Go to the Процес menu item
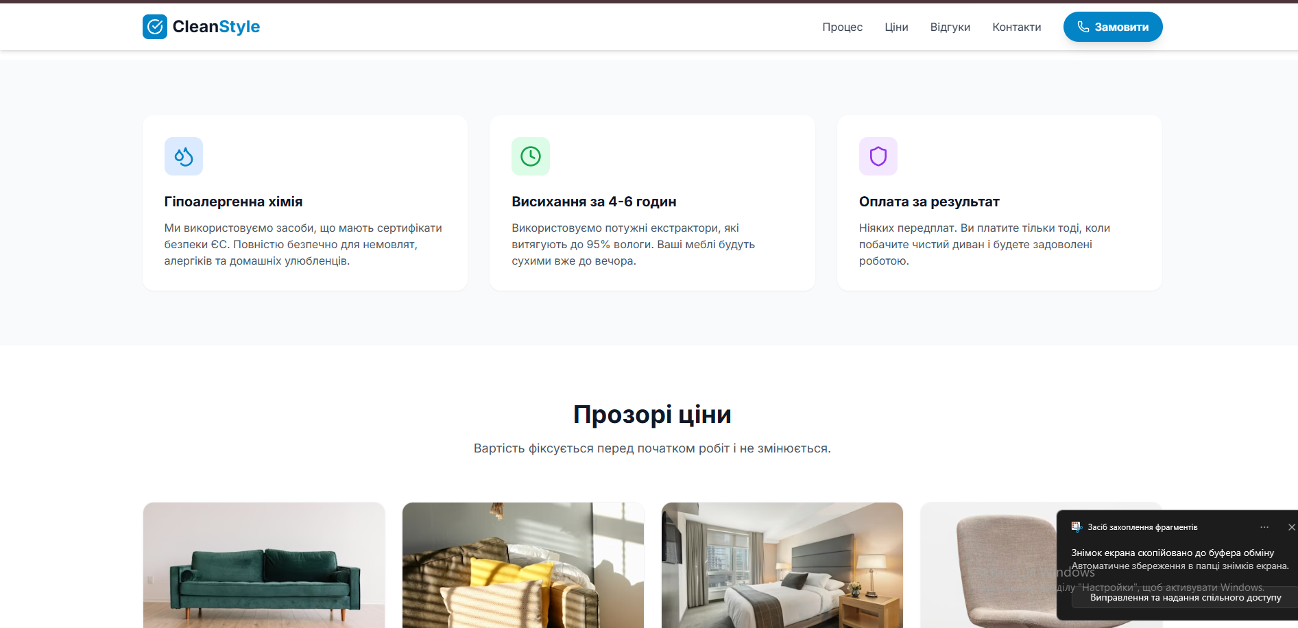 pyautogui.click(x=842, y=27)
